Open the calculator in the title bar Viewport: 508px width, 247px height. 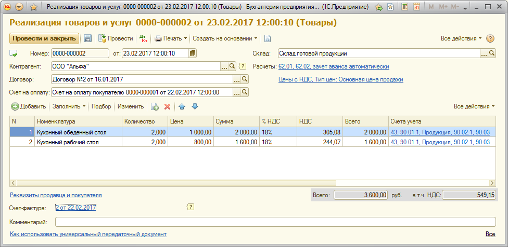click(403, 7)
